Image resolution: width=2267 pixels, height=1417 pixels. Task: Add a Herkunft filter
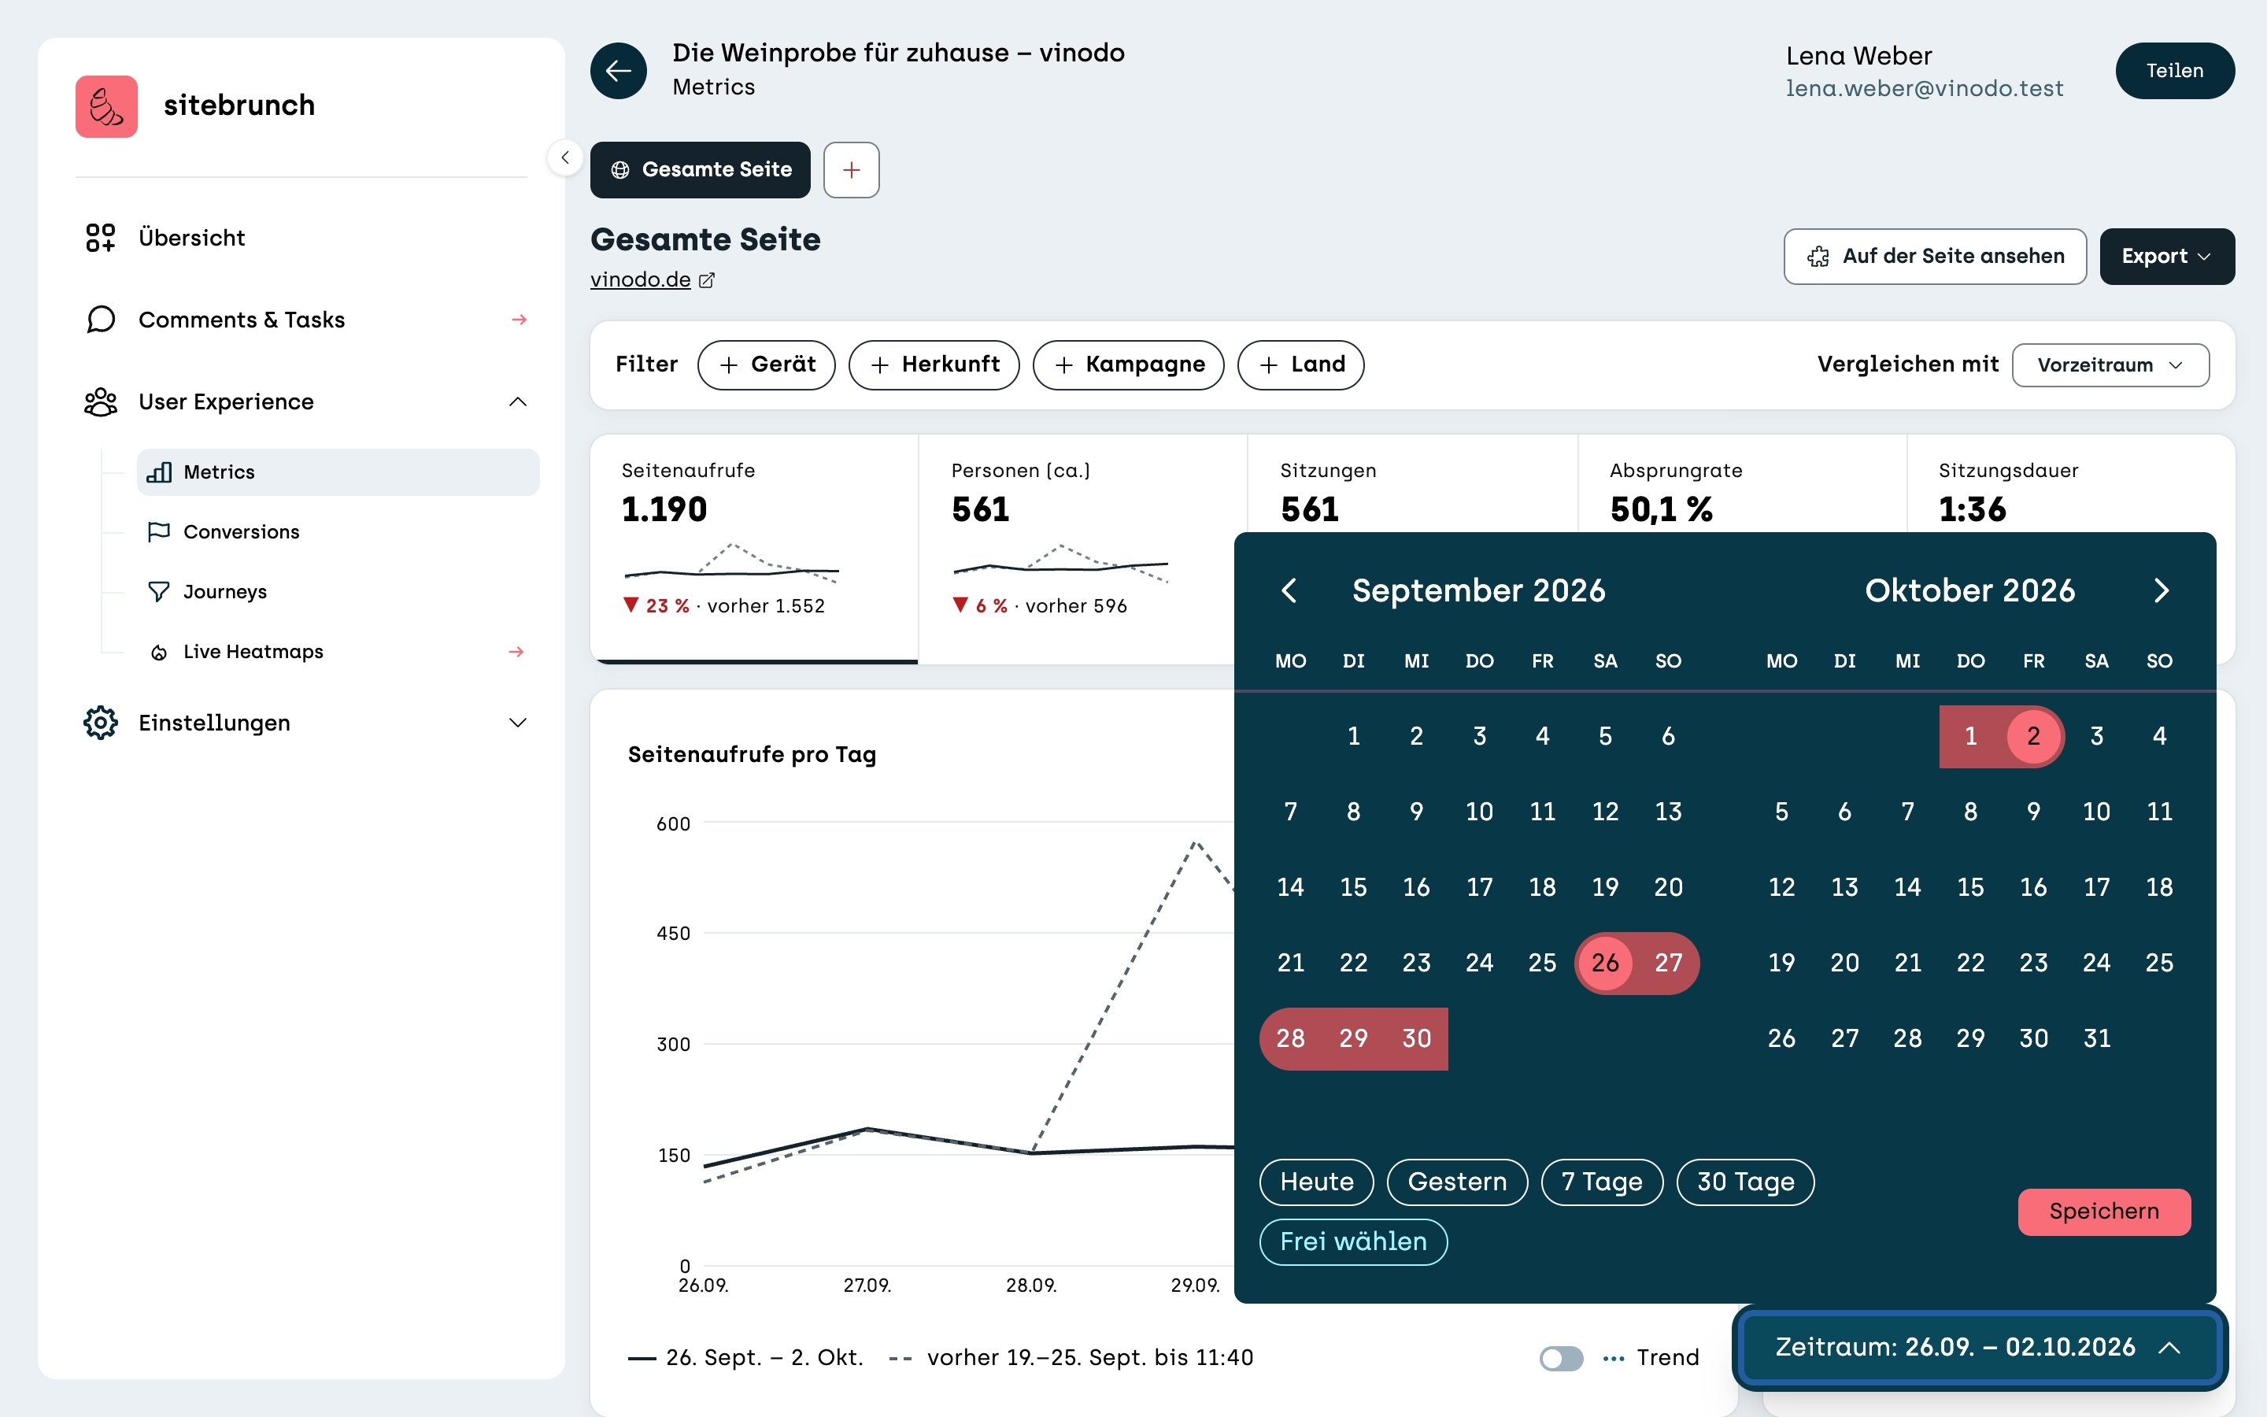tap(934, 364)
